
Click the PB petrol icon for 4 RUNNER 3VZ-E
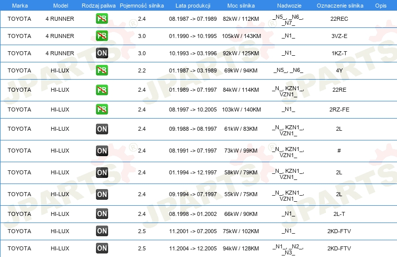(x=102, y=36)
